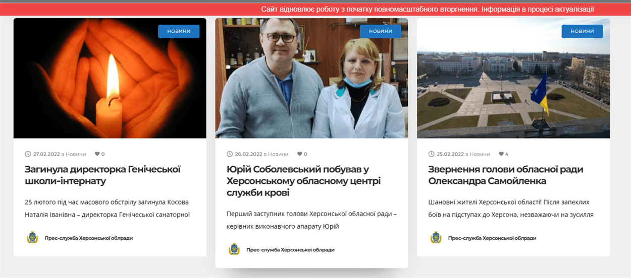Image resolution: width=631 pixels, height=278 pixels.
Task: Open the article about Юрій Соболевський's visit
Action: (304, 181)
